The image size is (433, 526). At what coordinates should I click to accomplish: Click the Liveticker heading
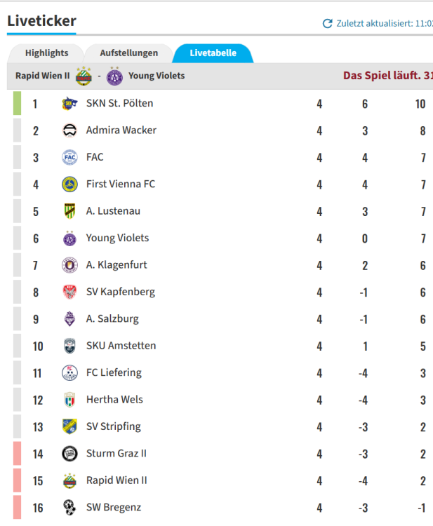pos(41,21)
